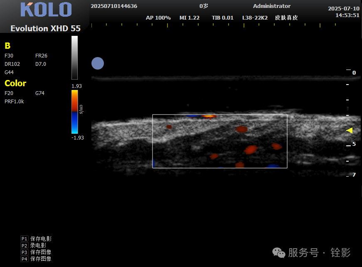This screenshot has height=267, width=362.
Task: Click the 皮肤真皮 preset label
Action: (x=286, y=18)
